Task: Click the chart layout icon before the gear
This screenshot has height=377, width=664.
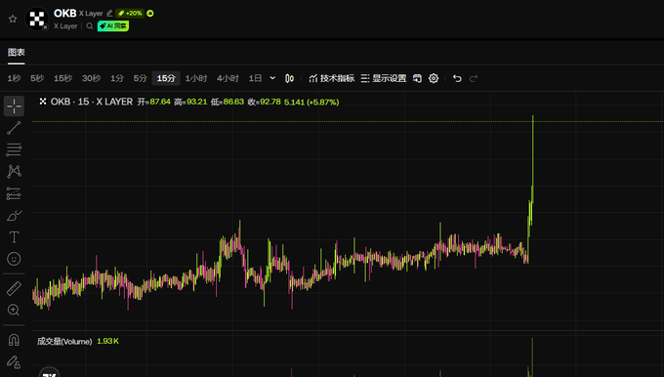Action: (x=417, y=78)
